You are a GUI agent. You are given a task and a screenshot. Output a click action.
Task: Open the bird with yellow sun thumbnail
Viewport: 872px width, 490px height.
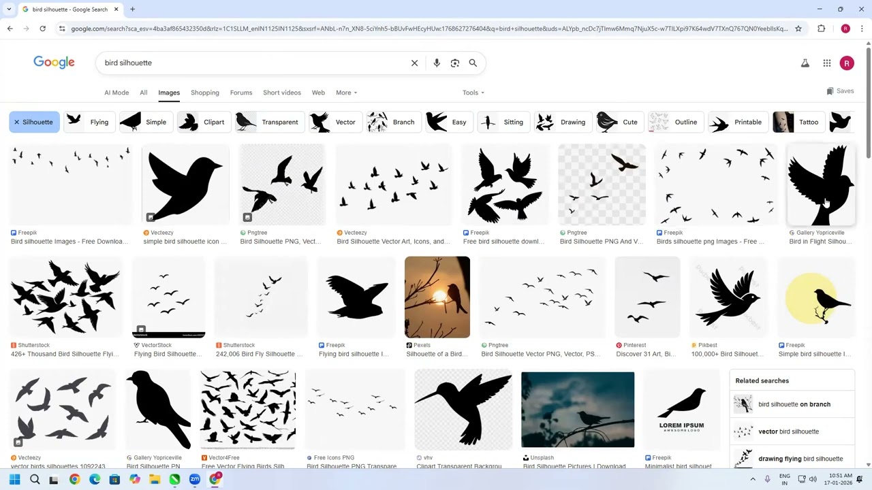[x=816, y=297]
